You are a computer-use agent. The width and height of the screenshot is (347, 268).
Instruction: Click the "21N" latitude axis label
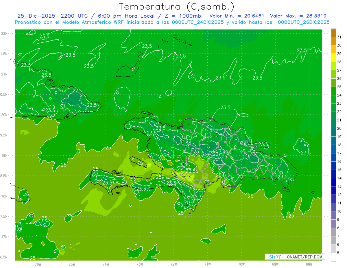4,74
